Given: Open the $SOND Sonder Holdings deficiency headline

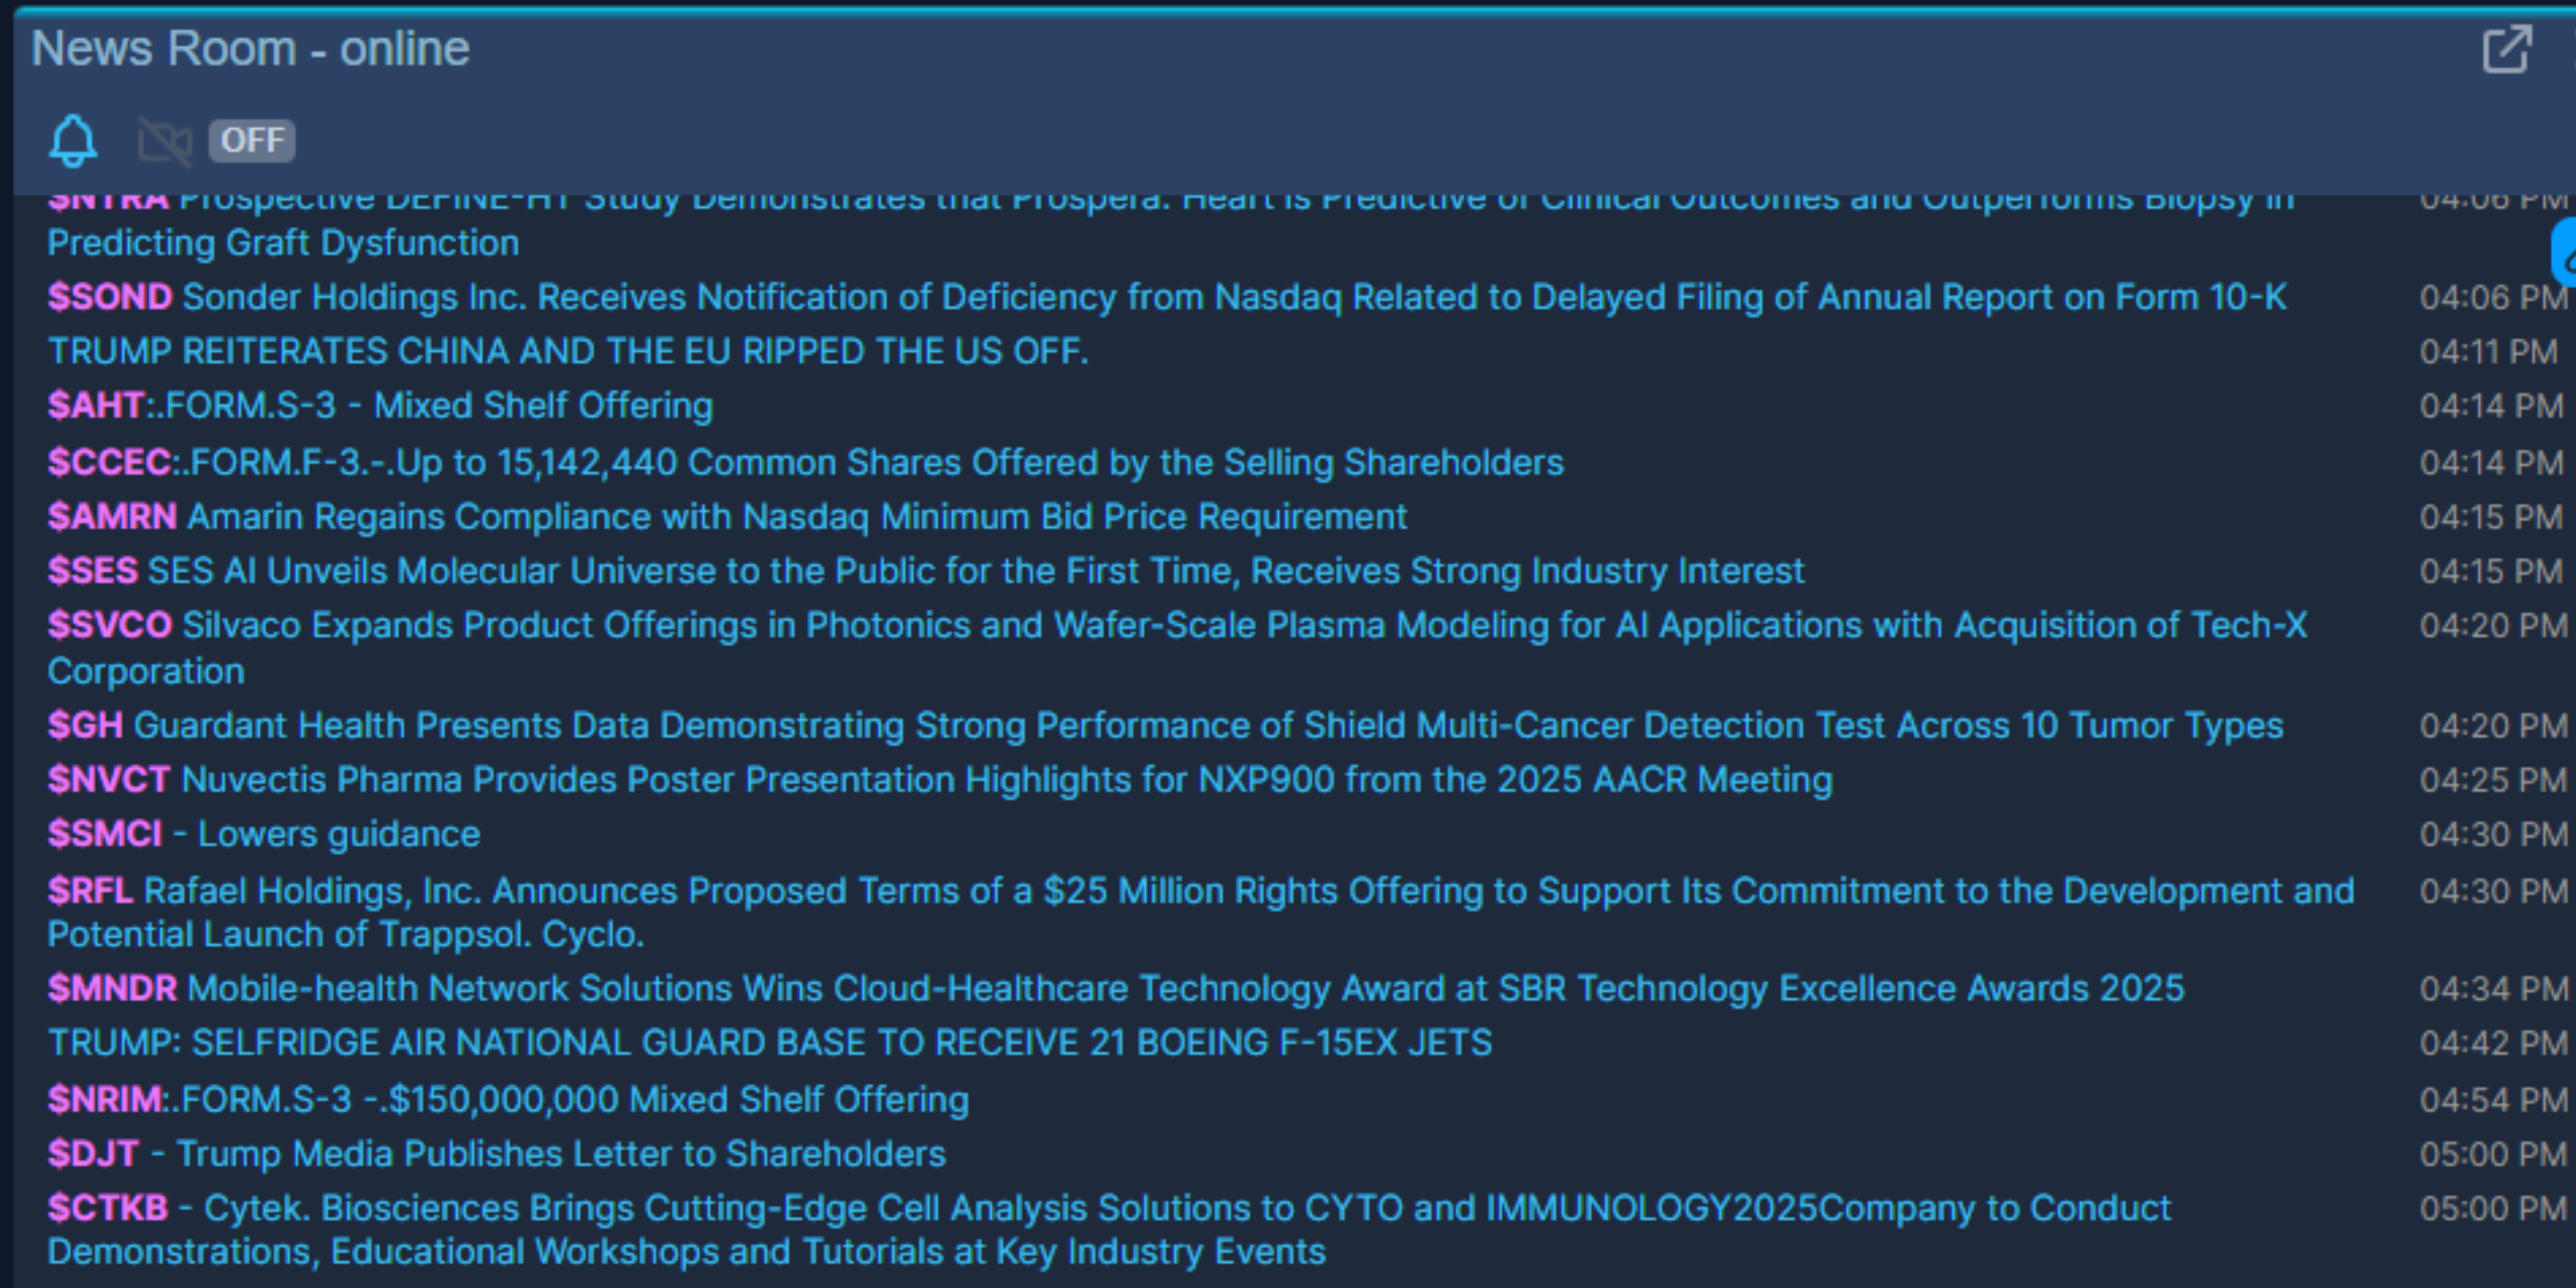Looking at the screenshot, I should coord(1167,297).
